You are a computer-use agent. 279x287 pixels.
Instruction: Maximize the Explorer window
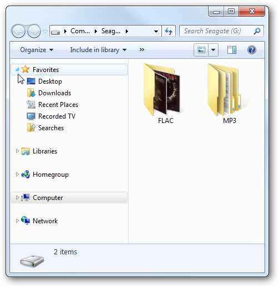[x=231, y=12]
